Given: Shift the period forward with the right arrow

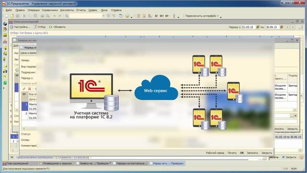Looking at the screenshot, I should [293, 27].
